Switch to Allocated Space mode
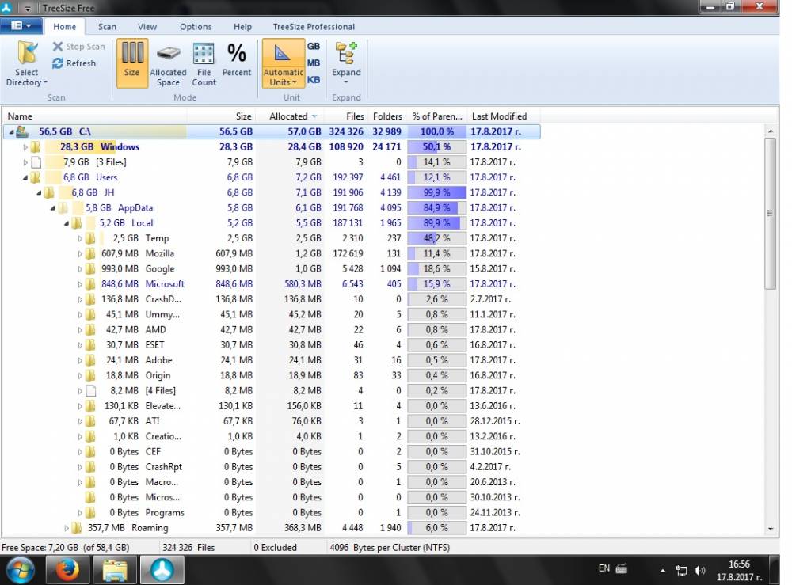792x585 pixels. pos(168,63)
